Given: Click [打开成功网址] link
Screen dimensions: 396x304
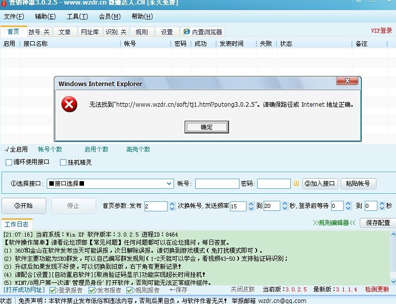Looking at the screenshot, I should (x=24, y=290).
